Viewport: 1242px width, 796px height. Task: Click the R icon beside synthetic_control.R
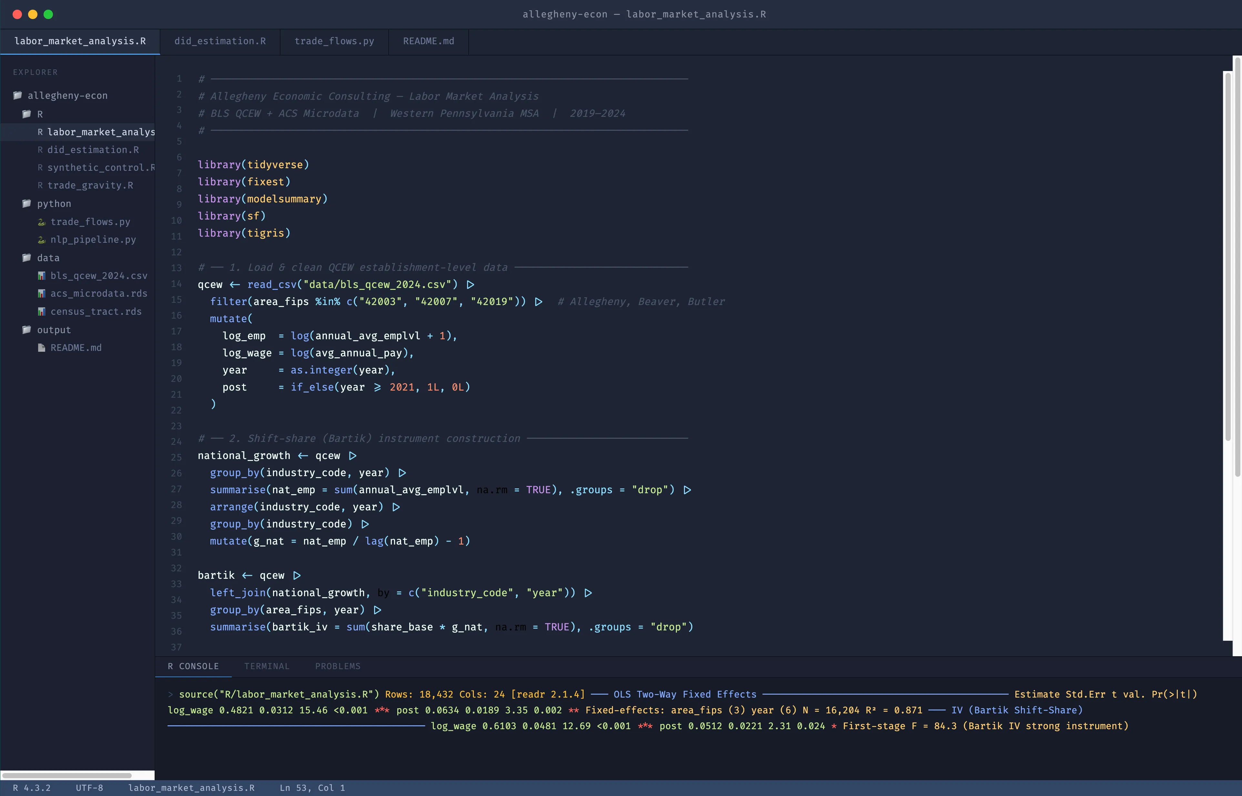pos(40,168)
